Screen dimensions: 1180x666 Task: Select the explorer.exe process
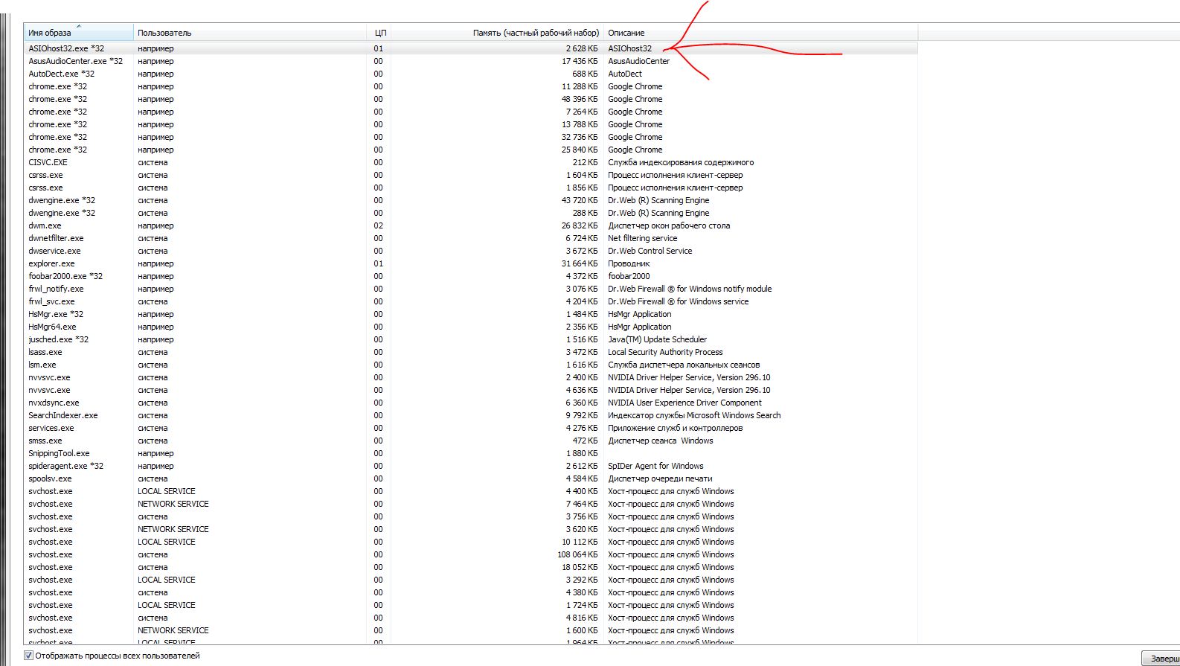click(x=51, y=263)
